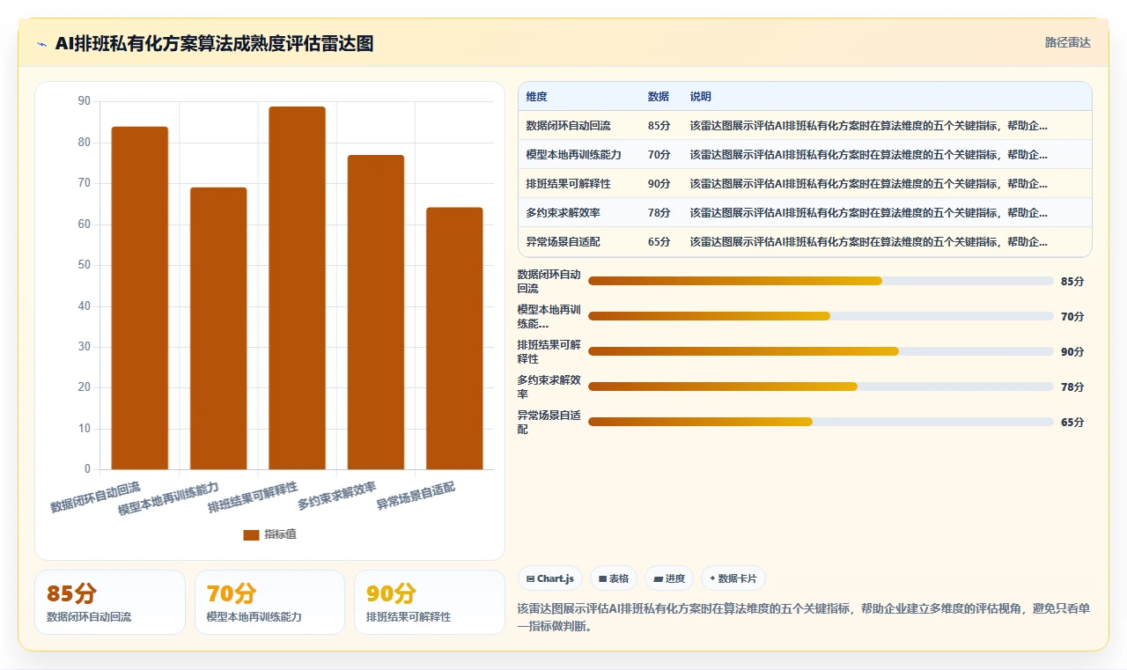
Task: Click the description paragraph below the chips
Action: [804, 617]
